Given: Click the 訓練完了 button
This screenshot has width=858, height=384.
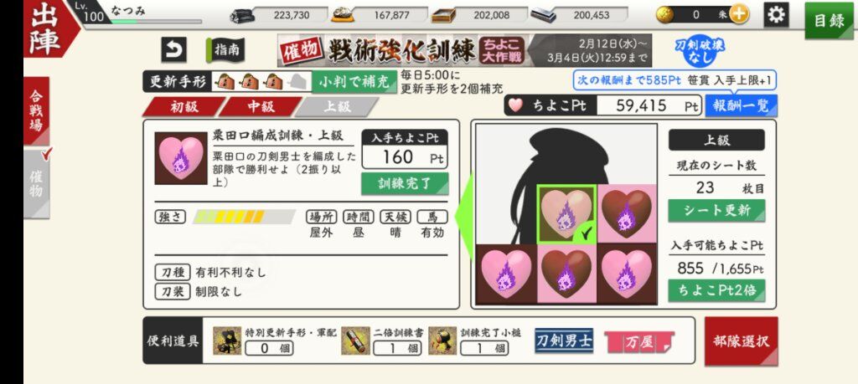Looking at the screenshot, I should click(405, 183).
